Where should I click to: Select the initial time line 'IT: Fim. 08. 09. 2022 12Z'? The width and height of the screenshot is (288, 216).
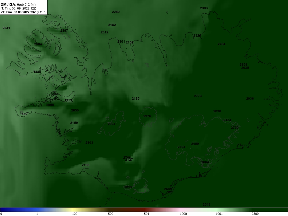click(x=18, y=8)
